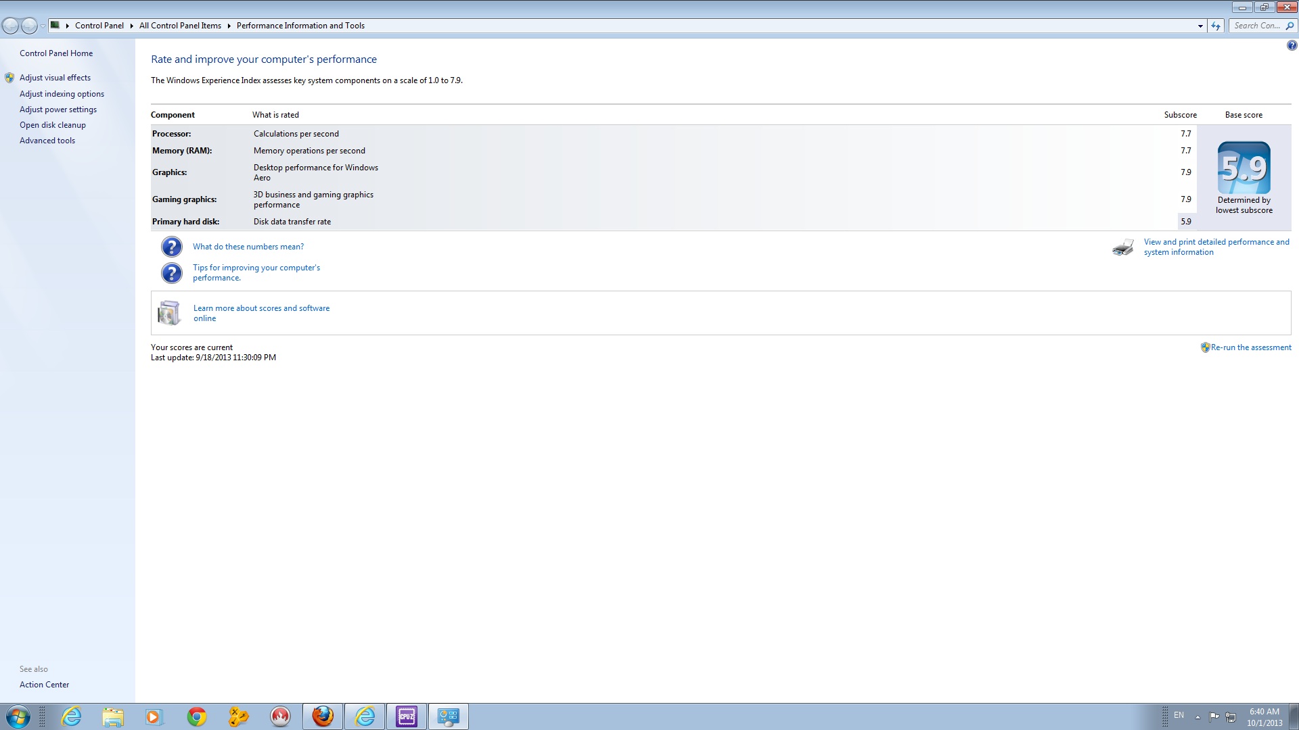Click the Adjust power settings icon

click(x=57, y=109)
